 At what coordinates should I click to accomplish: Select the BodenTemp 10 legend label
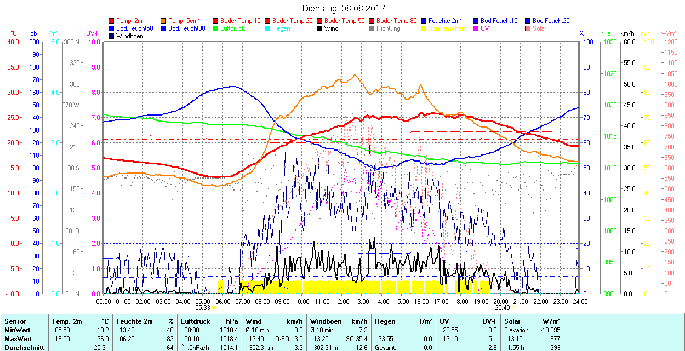[x=240, y=21]
